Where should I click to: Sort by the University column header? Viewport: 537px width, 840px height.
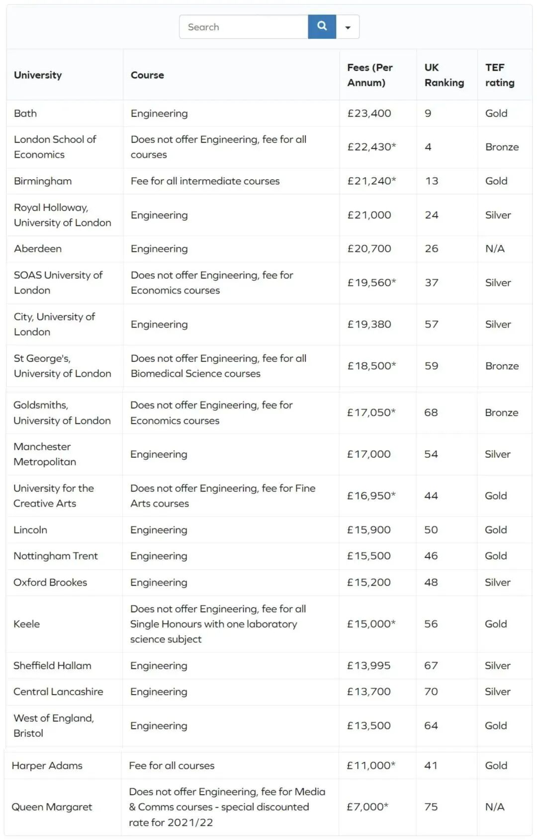click(x=38, y=75)
